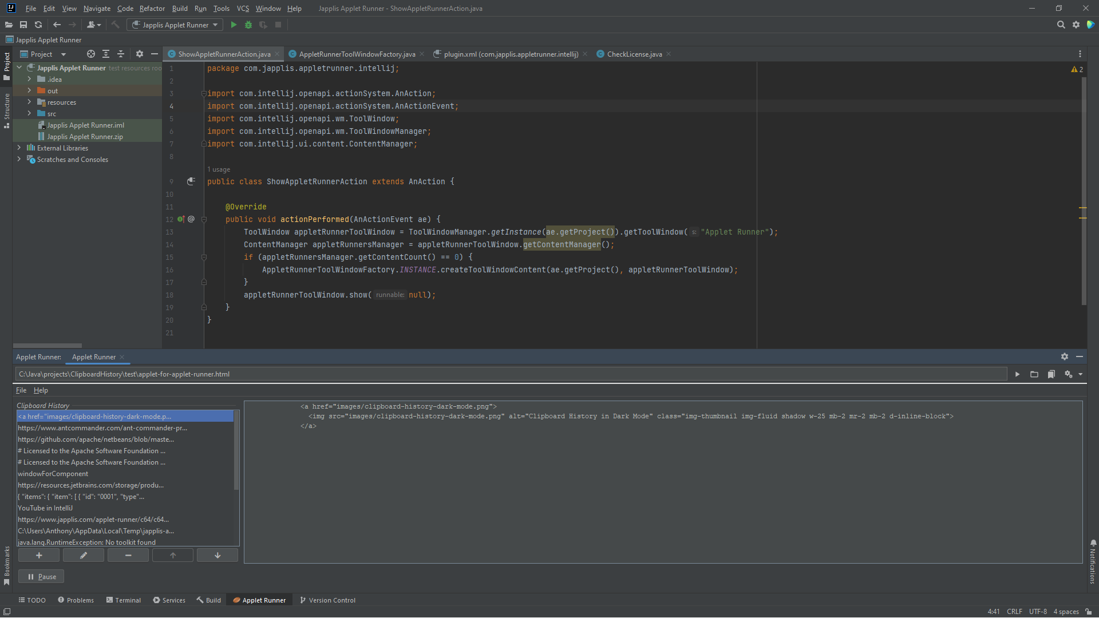Toggle the Project tool window stripe button
The height and width of the screenshot is (618, 1099).
[6, 66]
